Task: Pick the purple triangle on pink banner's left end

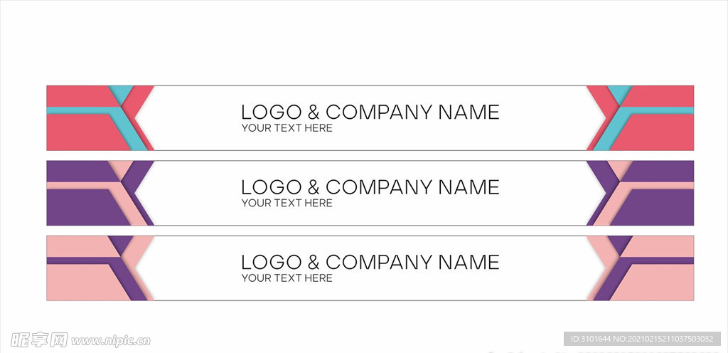Action: 121,243
